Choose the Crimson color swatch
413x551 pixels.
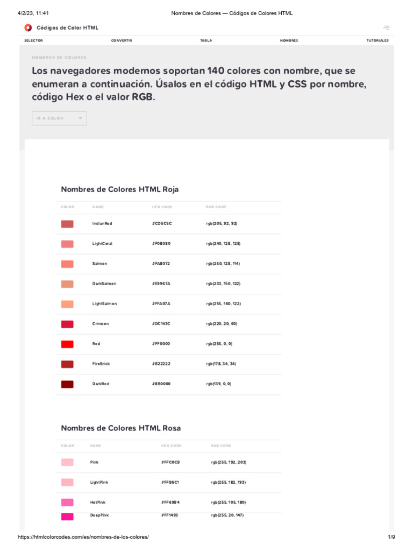(67, 324)
